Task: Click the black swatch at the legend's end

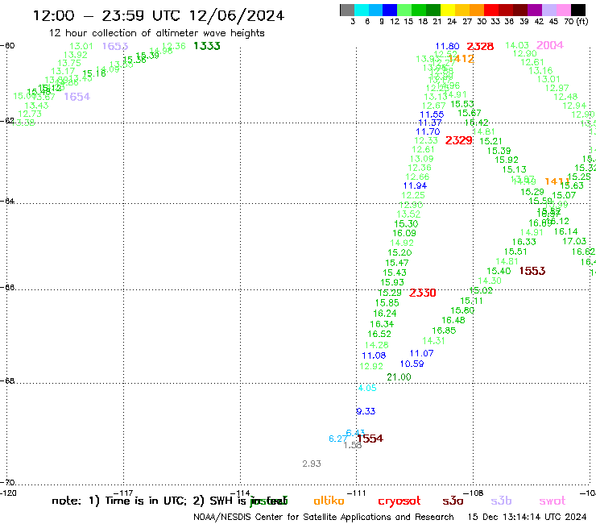Action: click(x=578, y=10)
